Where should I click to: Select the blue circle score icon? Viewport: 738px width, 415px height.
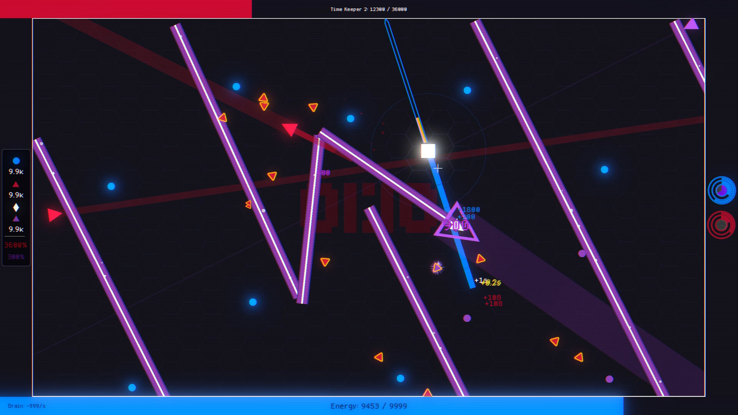pos(16,161)
